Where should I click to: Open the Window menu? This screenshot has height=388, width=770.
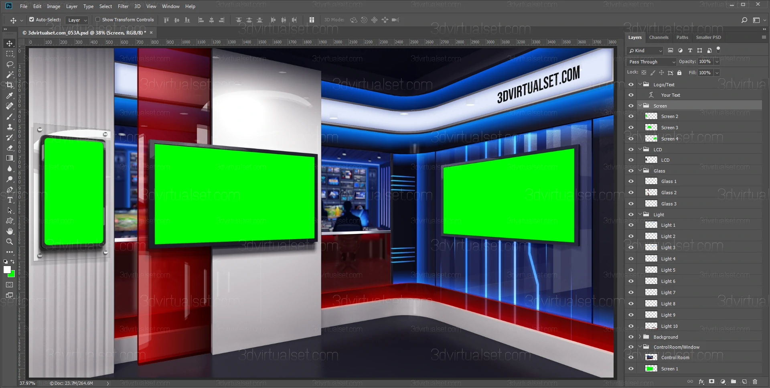coord(170,6)
